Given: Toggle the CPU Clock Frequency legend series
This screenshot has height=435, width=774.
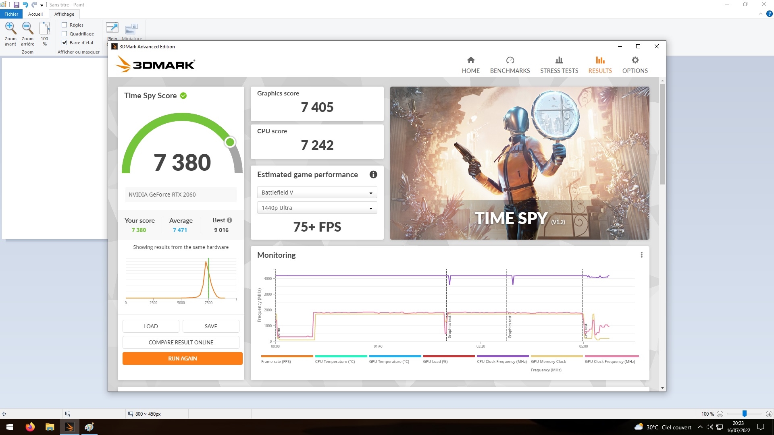Looking at the screenshot, I should pos(502,359).
